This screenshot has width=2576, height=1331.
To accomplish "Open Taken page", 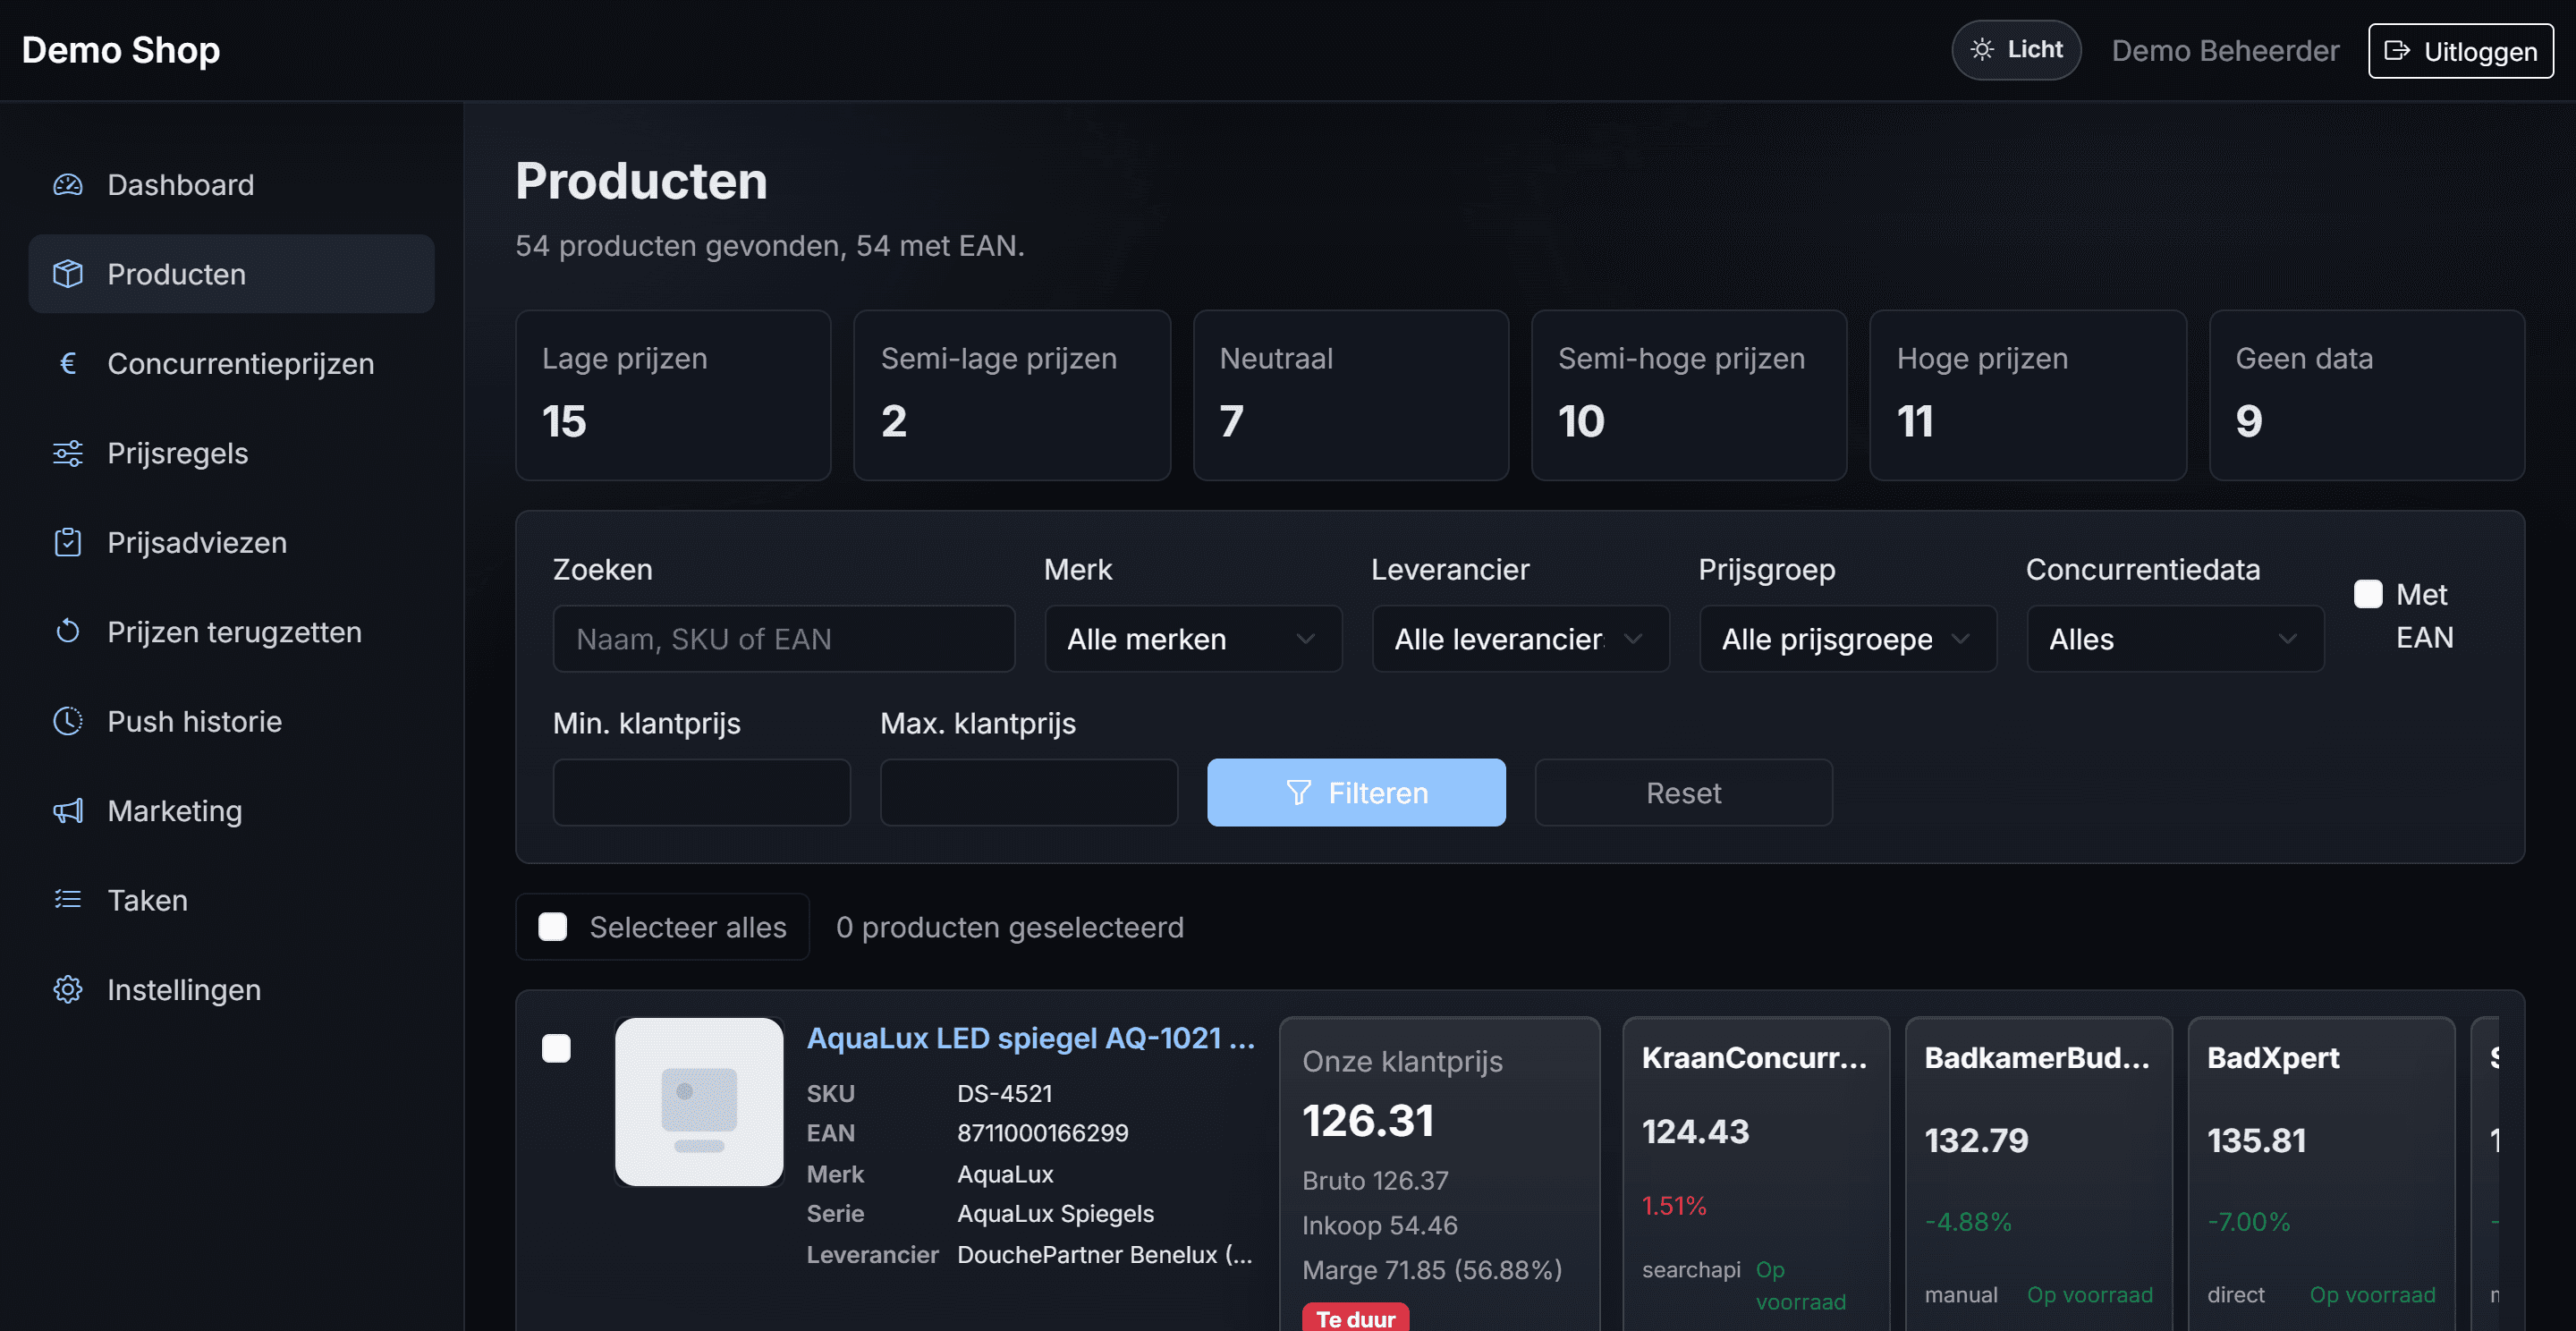I will [x=231, y=900].
